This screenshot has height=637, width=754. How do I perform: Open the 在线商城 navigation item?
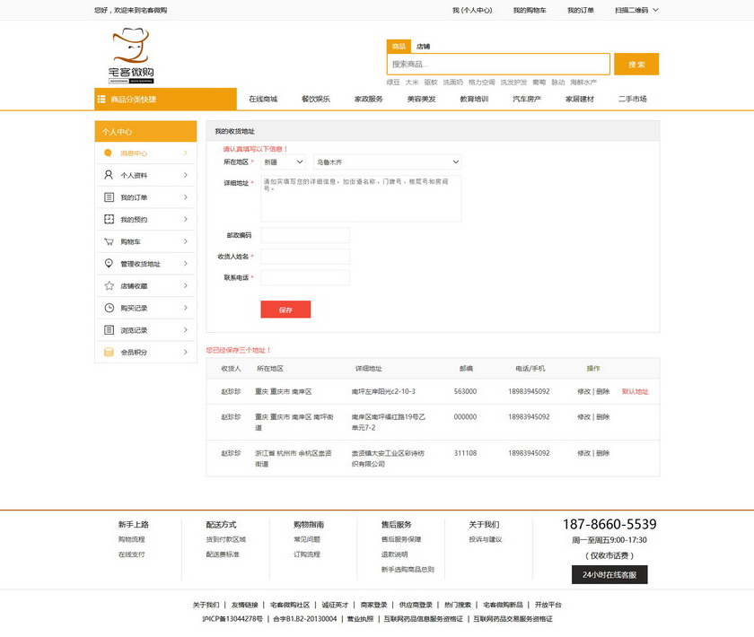(x=263, y=99)
